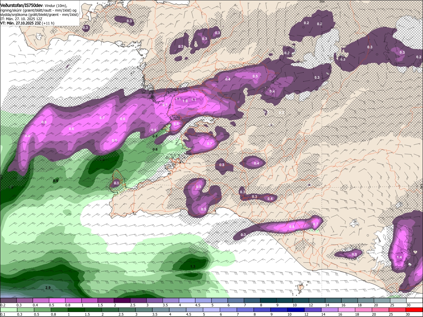Click the 0.9 rain value on the map
The image size is (423, 317).
56,181
